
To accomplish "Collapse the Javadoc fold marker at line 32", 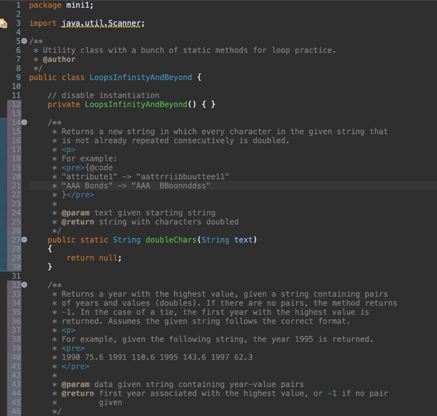I will pyautogui.click(x=24, y=285).
